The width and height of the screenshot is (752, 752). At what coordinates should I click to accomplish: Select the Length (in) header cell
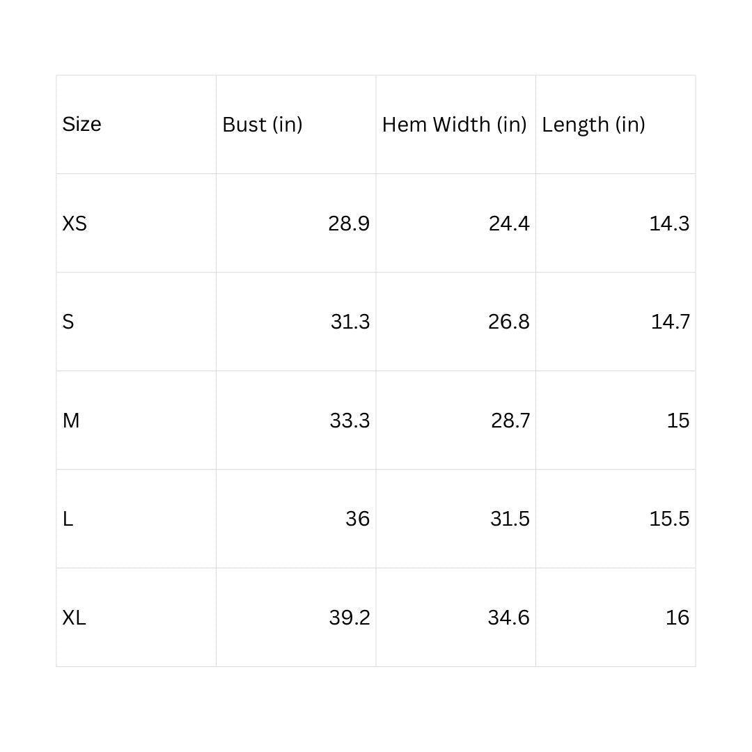593,125
